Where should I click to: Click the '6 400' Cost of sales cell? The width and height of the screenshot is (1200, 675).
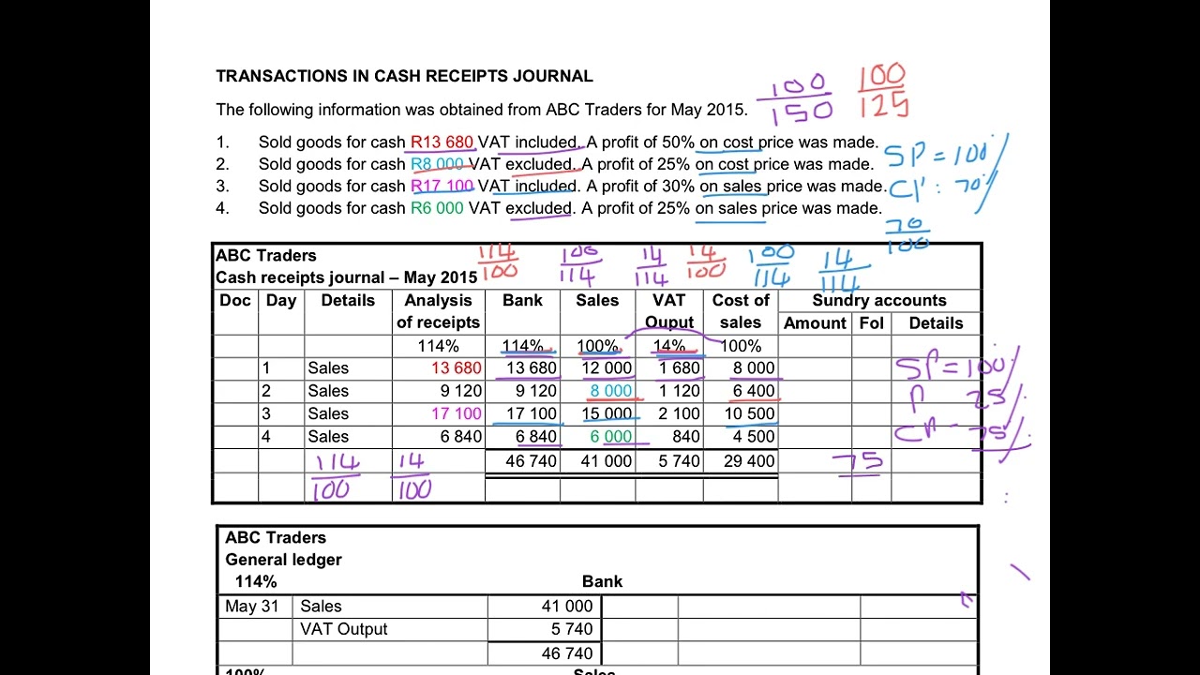(754, 391)
